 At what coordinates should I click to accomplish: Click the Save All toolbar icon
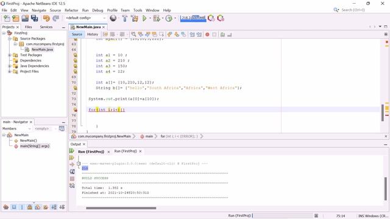click(34, 18)
